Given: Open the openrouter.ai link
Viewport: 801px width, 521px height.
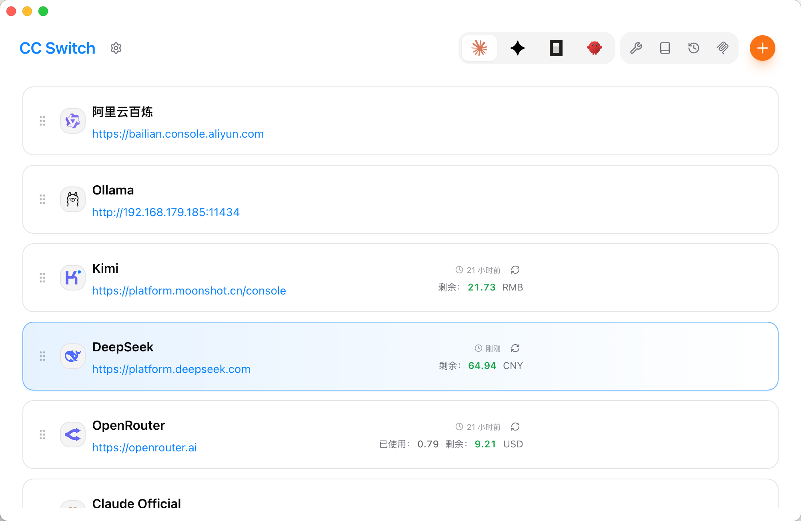Looking at the screenshot, I should pyautogui.click(x=144, y=447).
